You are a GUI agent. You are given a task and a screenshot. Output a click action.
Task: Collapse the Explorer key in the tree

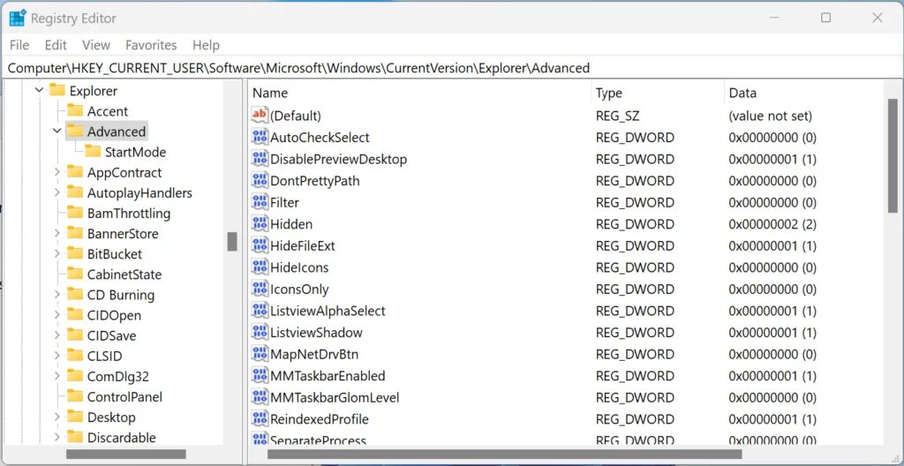point(39,91)
